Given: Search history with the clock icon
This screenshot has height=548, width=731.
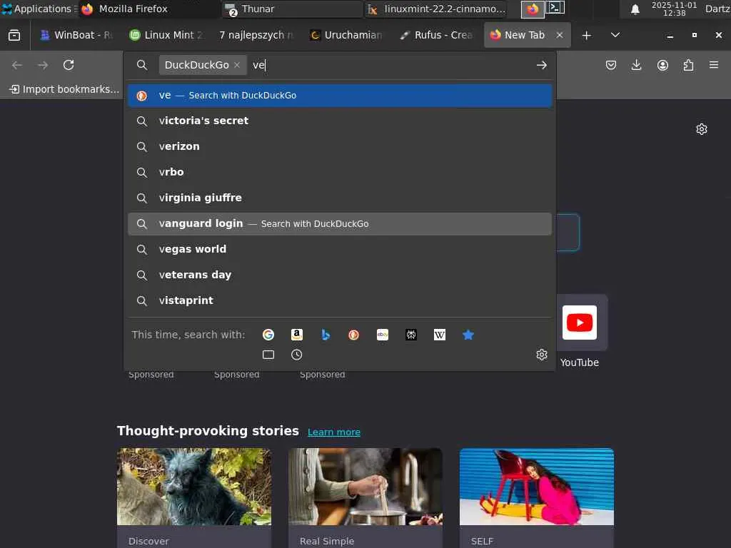Looking at the screenshot, I should 297,355.
